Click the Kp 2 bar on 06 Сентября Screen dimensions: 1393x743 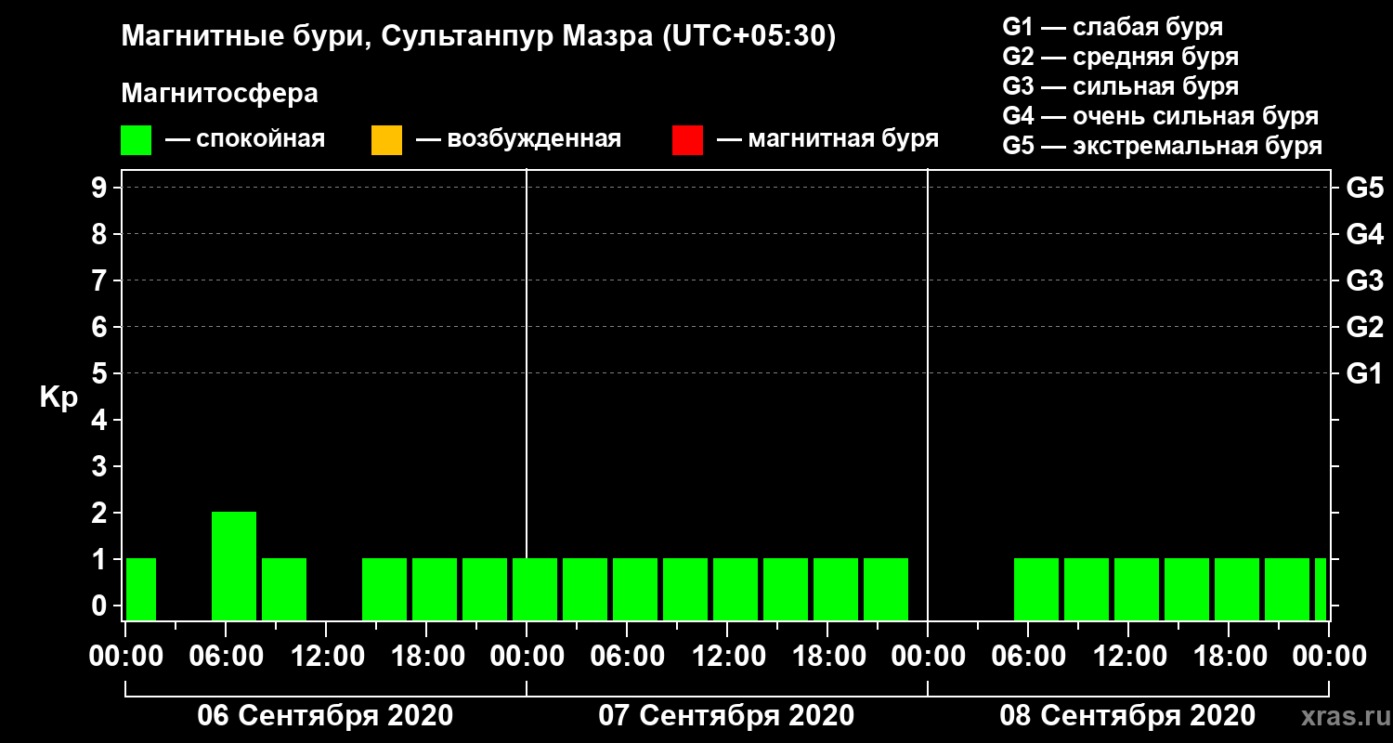tap(234, 566)
